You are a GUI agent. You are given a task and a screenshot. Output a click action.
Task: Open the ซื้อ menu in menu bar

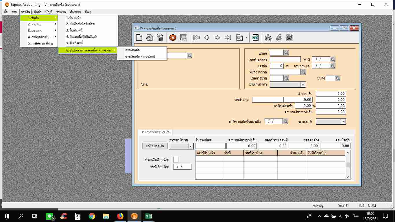point(6,12)
